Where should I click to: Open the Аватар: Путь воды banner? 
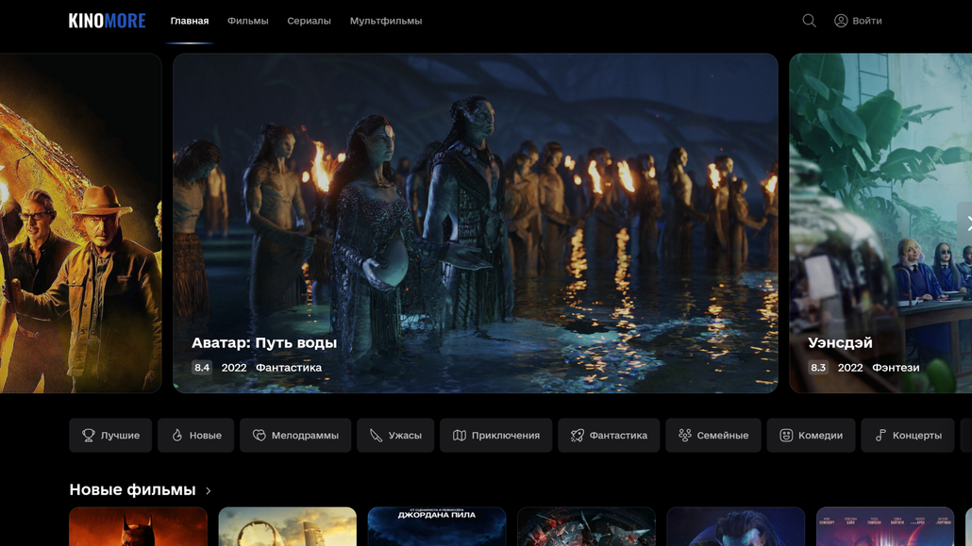tap(475, 223)
